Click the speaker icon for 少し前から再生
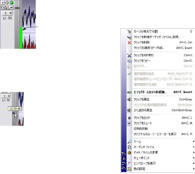 (129, 110)
